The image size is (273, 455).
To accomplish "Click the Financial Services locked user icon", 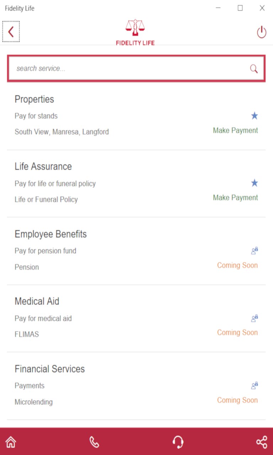I will click(255, 386).
